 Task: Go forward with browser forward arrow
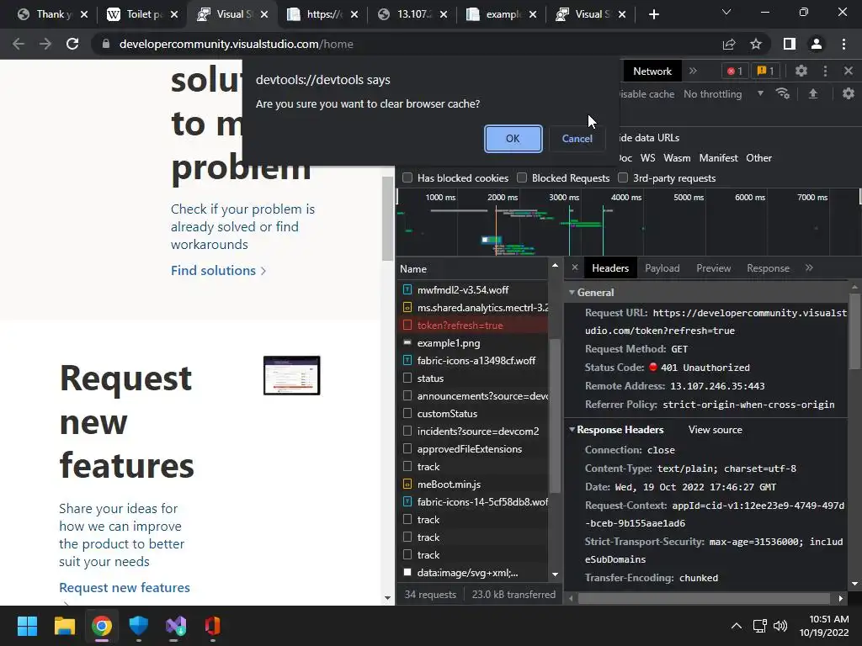coord(45,44)
